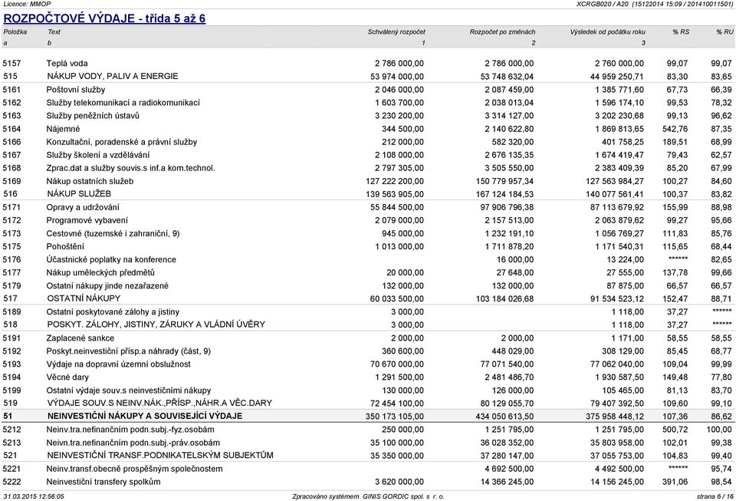Click the ROZPOČTOVÉ VÝDAJE - třída 5 až 6 heading

[x=104, y=18]
